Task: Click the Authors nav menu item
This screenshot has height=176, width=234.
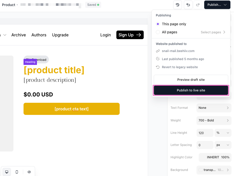Action: 39,35
